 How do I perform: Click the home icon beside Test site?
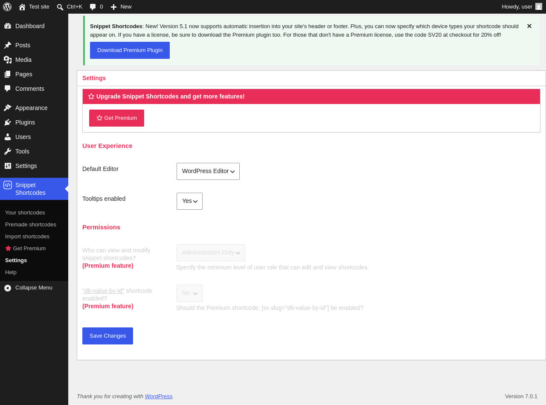pyautogui.click(x=22, y=7)
